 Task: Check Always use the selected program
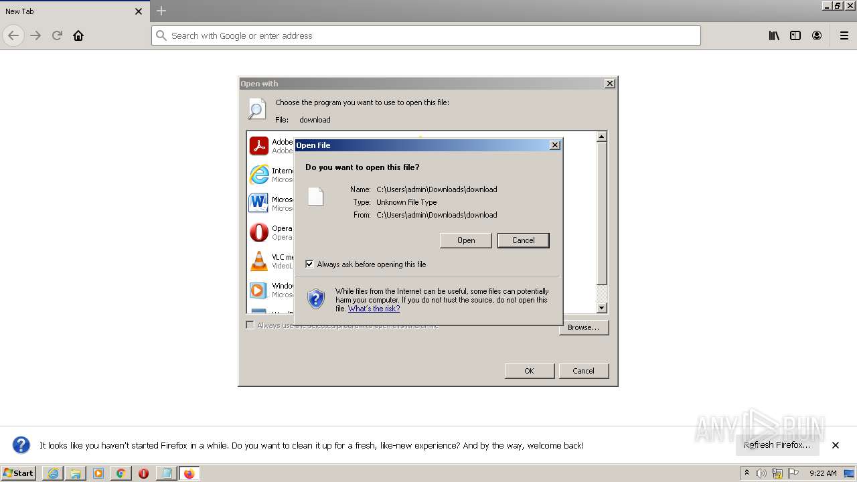tap(250, 325)
